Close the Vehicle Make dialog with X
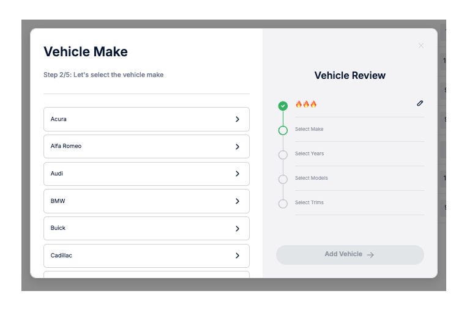 point(421,46)
